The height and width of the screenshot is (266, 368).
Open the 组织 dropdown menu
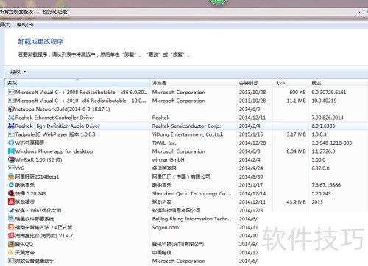pos(18,72)
